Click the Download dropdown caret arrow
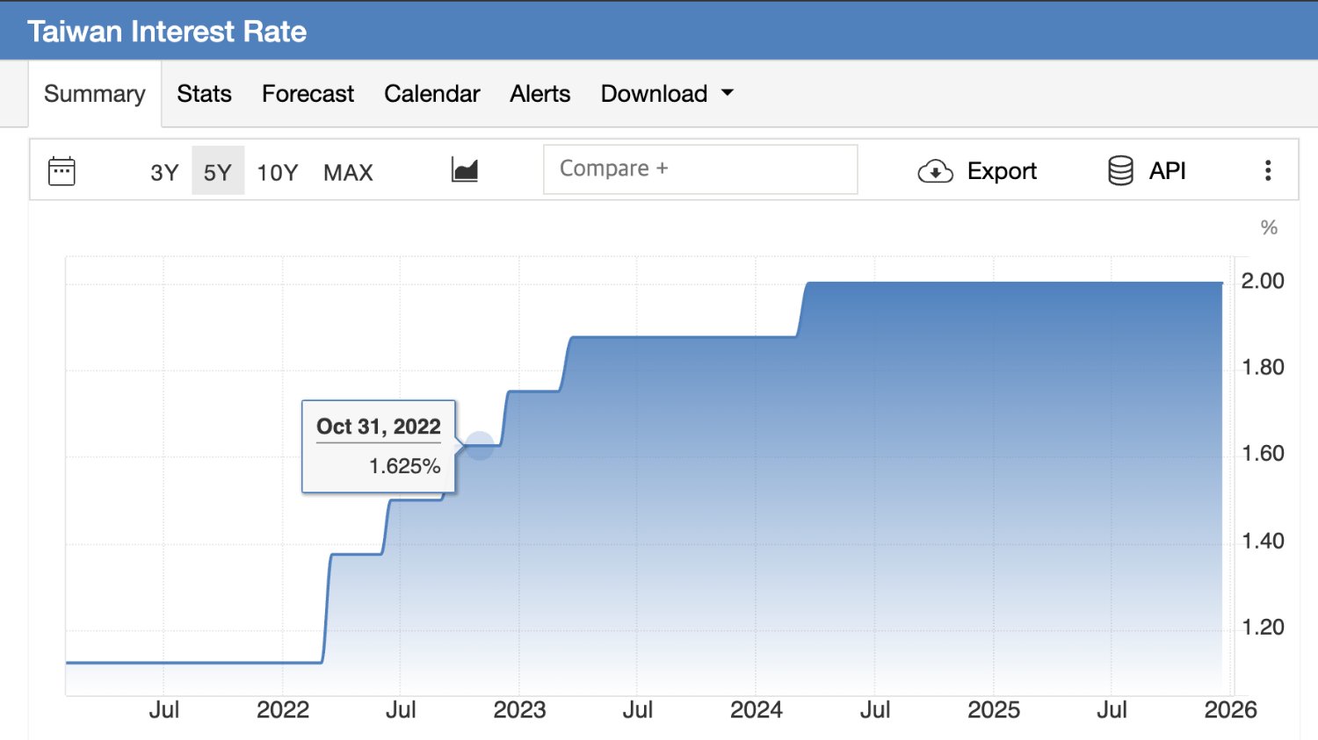 (728, 93)
